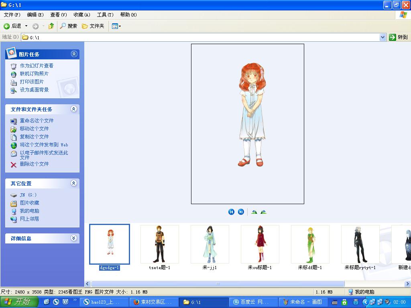411x308 pixels.
Task: Toggle the 文件夹 folders pane
Action: click(93, 26)
